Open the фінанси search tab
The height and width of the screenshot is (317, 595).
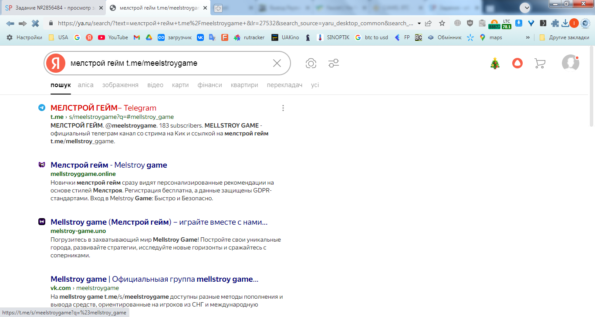pyautogui.click(x=210, y=85)
